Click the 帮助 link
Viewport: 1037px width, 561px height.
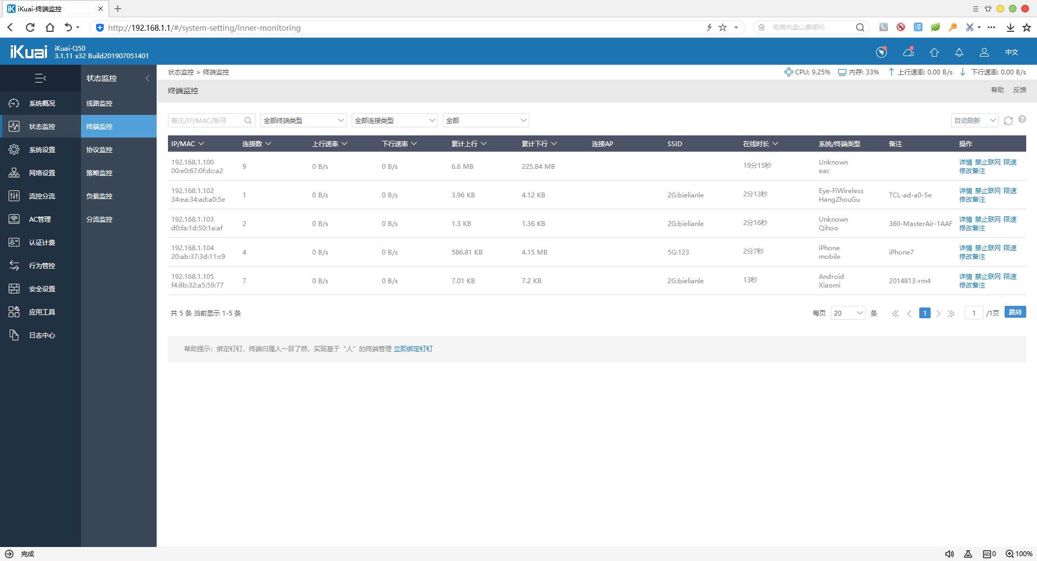pyautogui.click(x=997, y=90)
